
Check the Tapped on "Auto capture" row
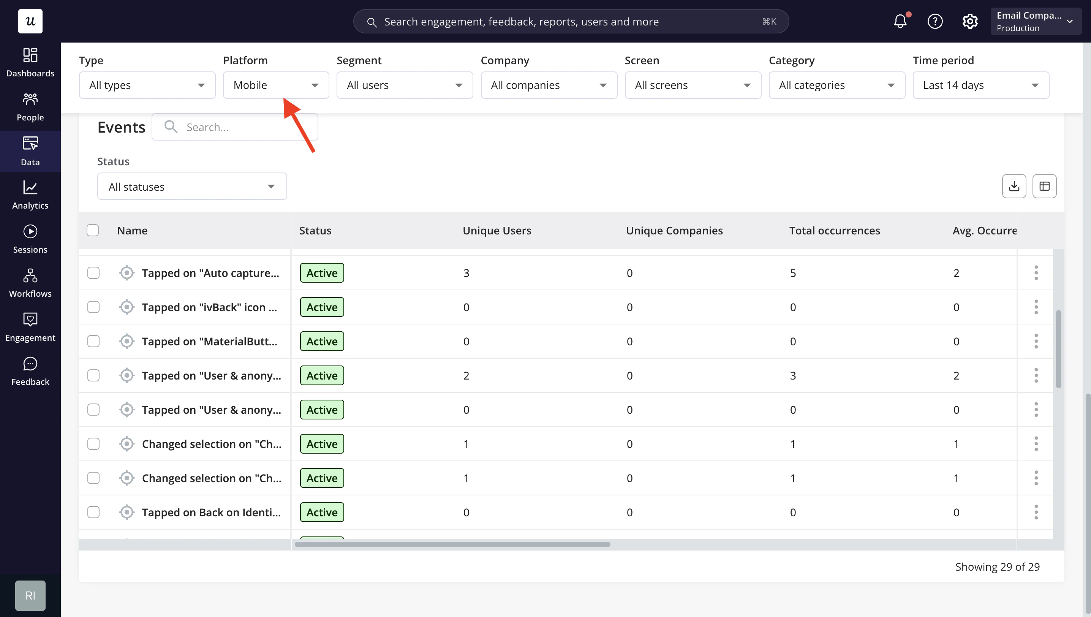click(93, 273)
